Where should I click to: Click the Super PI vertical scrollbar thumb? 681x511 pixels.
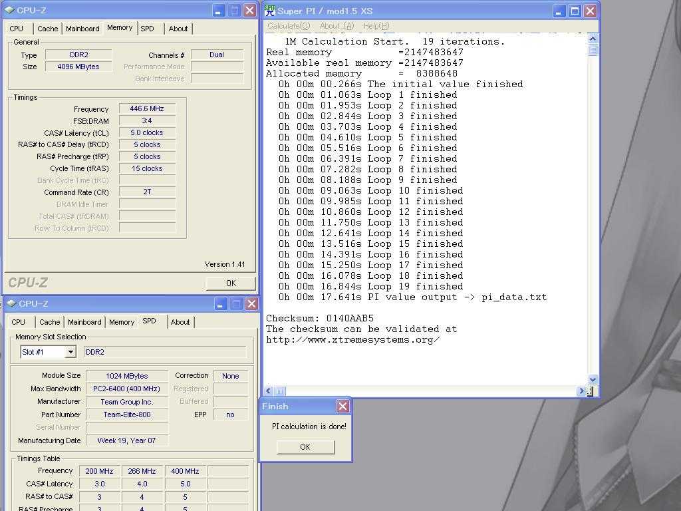pos(593,49)
